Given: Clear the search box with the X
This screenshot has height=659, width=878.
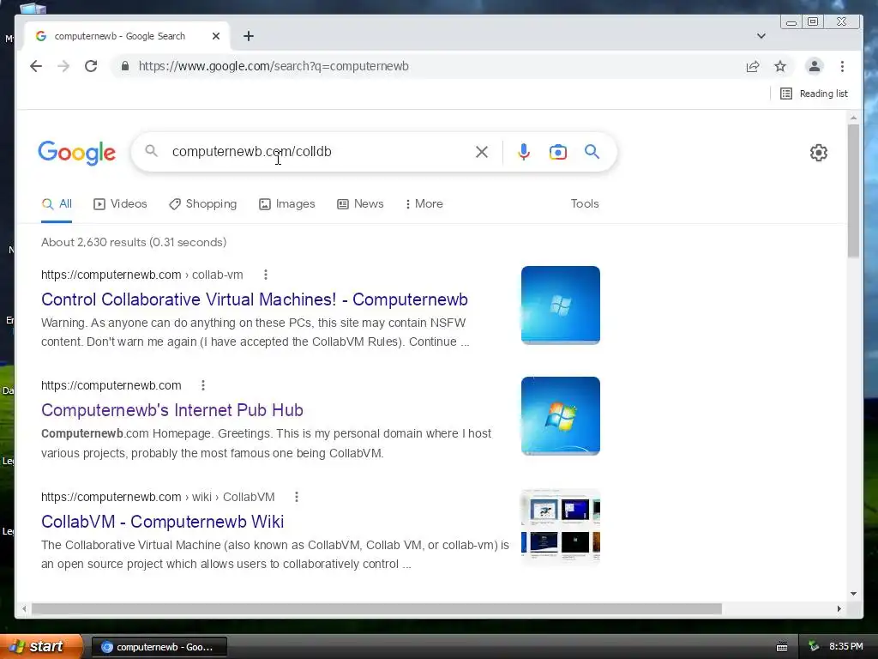Looking at the screenshot, I should pos(482,152).
